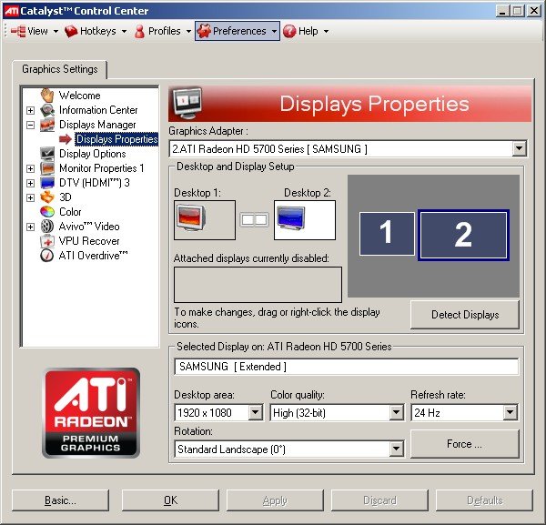Open the Color quality dropdown
Viewport: 546px width, 525px height.
tap(396, 413)
